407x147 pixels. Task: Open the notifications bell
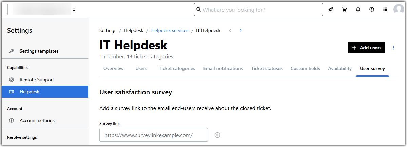pyautogui.click(x=358, y=10)
